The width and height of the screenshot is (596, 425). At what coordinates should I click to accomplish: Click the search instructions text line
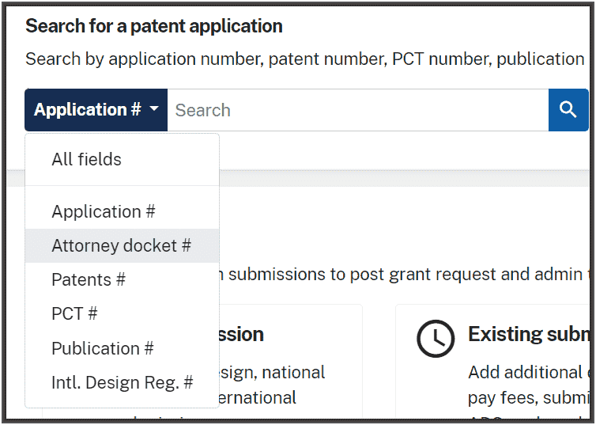(305, 59)
